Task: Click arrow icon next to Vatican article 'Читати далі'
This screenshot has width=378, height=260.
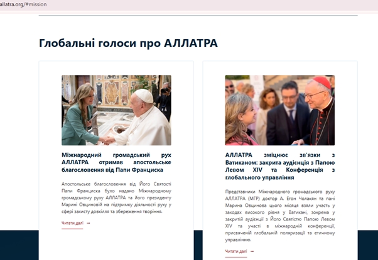Action: [252, 251]
